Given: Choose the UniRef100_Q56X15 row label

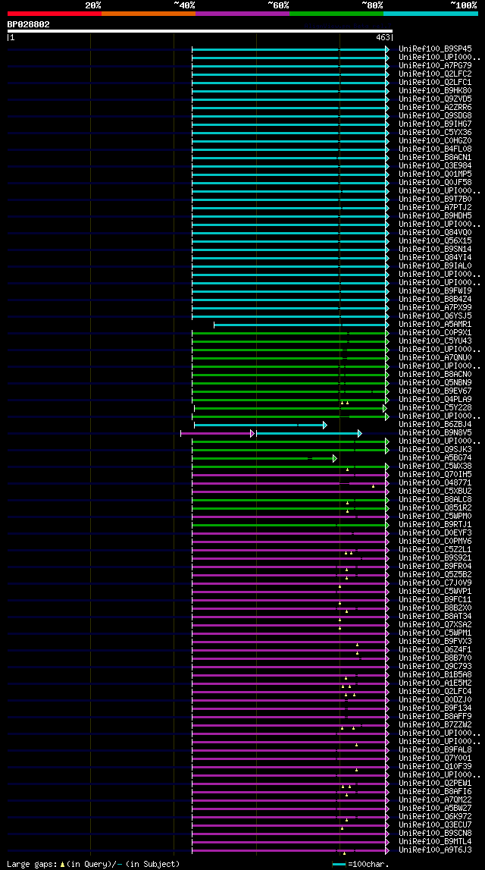Looking at the screenshot, I should pos(435,240).
